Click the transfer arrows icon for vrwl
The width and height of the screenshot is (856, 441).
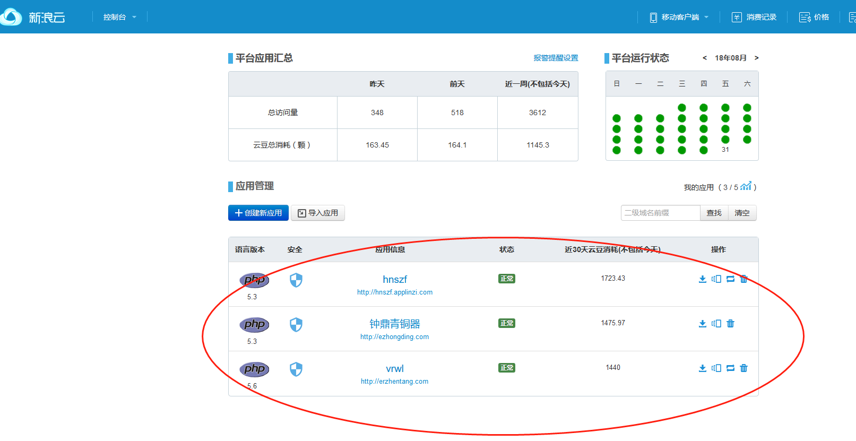[730, 368]
